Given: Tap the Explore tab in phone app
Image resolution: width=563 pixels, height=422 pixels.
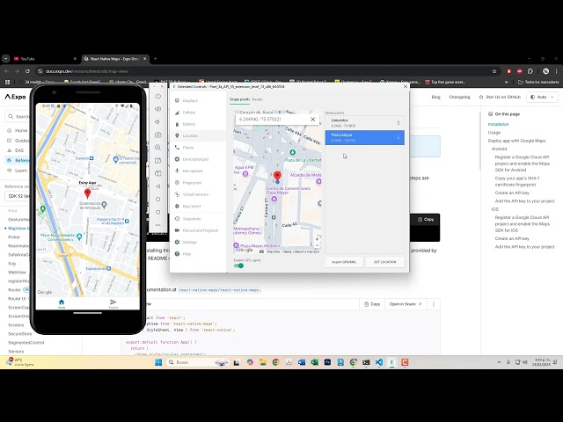Looking at the screenshot, I should (113, 304).
